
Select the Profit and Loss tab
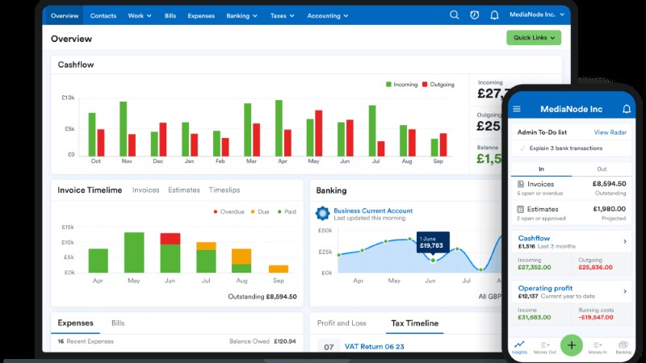[x=341, y=323]
